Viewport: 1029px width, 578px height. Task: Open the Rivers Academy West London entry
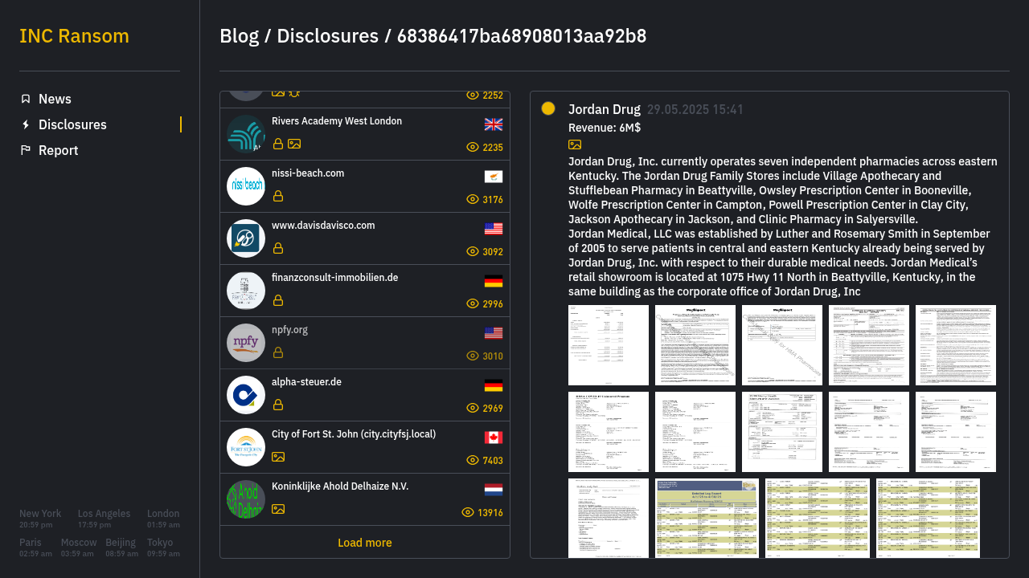point(365,134)
